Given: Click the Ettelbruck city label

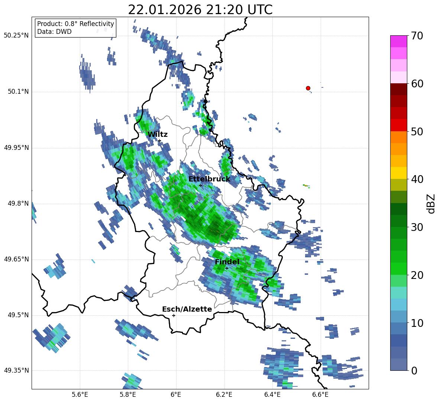Looking at the screenshot, I should [x=209, y=179].
